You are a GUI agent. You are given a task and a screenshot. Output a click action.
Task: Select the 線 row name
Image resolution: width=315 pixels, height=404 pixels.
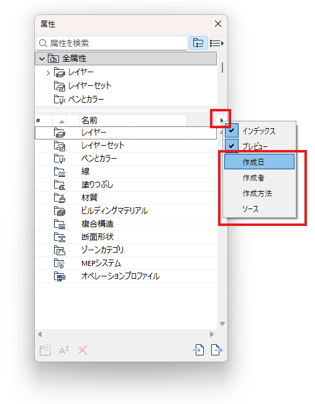85,172
